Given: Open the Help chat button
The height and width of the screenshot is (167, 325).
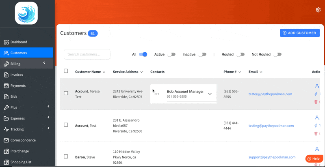Looking at the screenshot, I should click(314, 158).
